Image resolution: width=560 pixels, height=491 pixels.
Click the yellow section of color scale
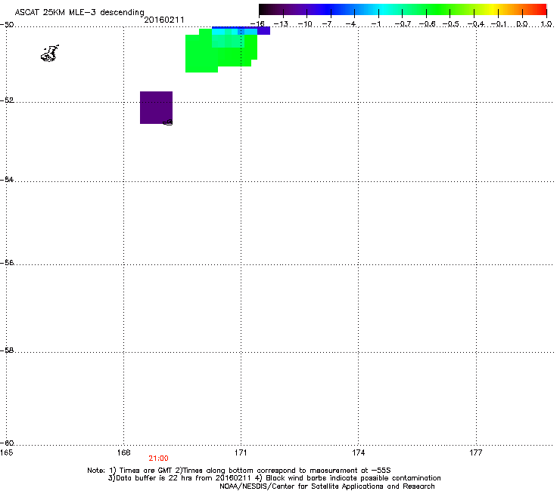pyautogui.click(x=493, y=10)
